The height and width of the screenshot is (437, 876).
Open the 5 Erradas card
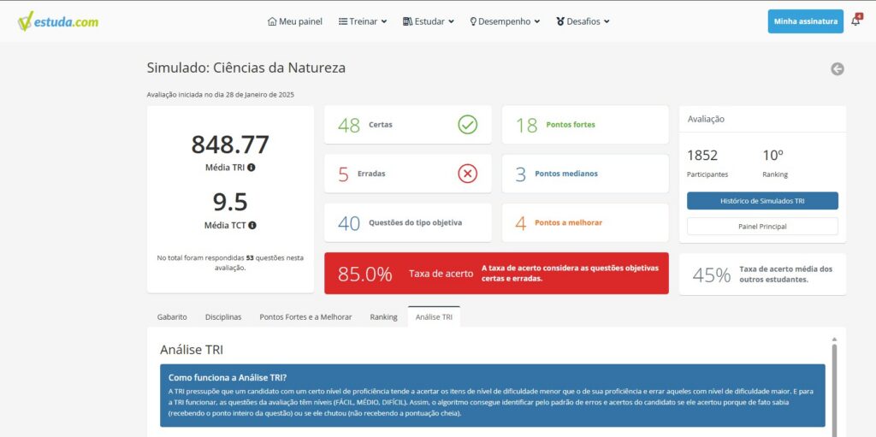pos(408,174)
